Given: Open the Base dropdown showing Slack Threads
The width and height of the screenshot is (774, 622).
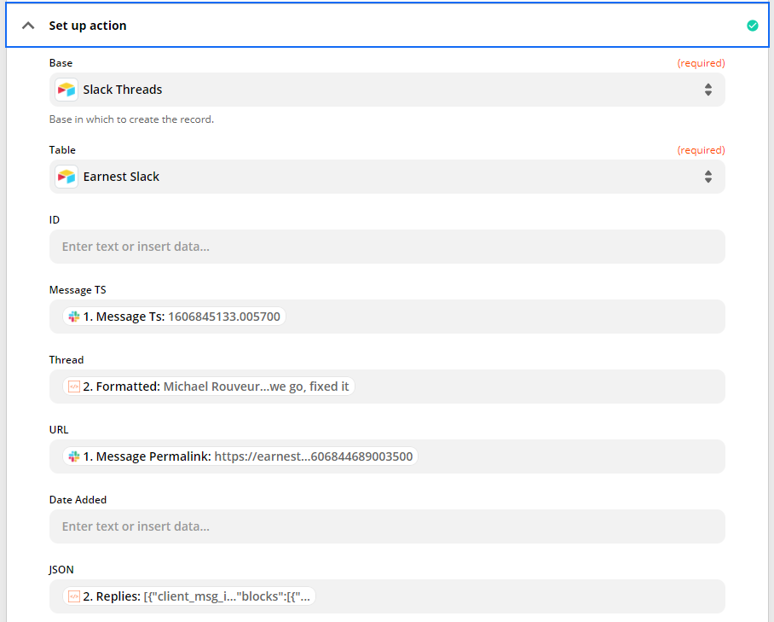Looking at the screenshot, I should [387, 90].
